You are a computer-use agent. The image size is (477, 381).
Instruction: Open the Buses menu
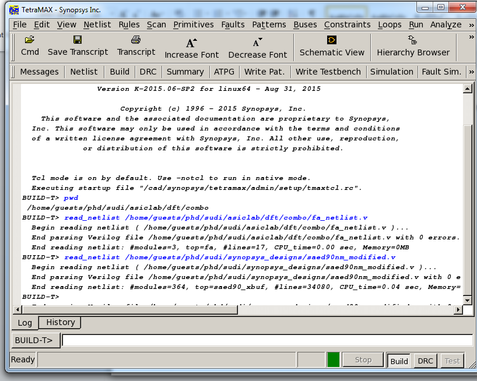(x=305, y=24)
